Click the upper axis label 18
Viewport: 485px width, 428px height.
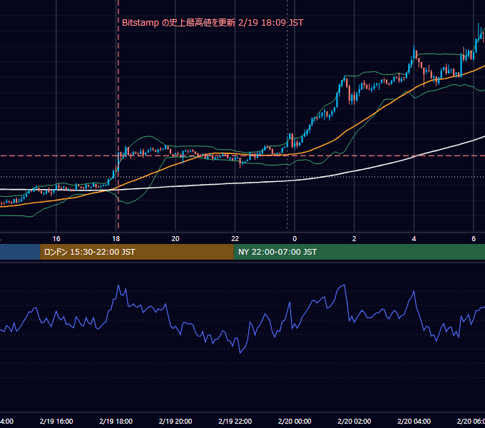point(116,239)
